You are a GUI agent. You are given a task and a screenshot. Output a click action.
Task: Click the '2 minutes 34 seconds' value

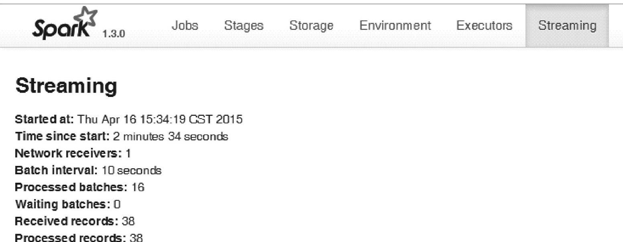[x=170, y=137]
